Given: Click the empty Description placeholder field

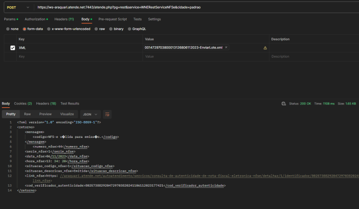Looking at the screenshot, I should [x=314, y=56].
